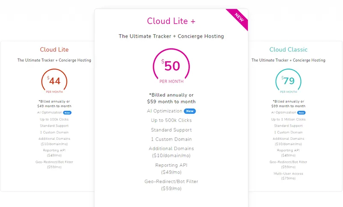Select the Cloud Classic plan title
Viewport: 343px width, 207px height.
click(288, 50)
